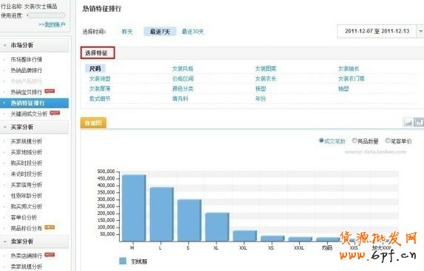Image resolution: width=424 pixels, height=271 pixels.
Task: Open 买家信用分析 in the sidebar
Action: [x=27, y=185]
